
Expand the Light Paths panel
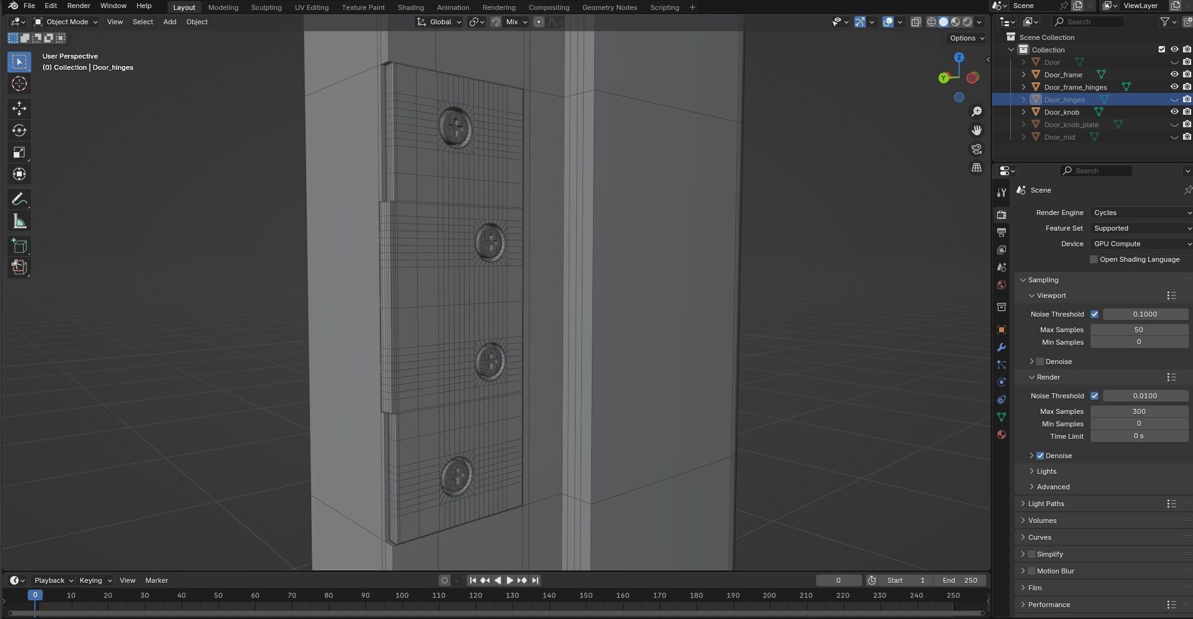[1046, 504]
